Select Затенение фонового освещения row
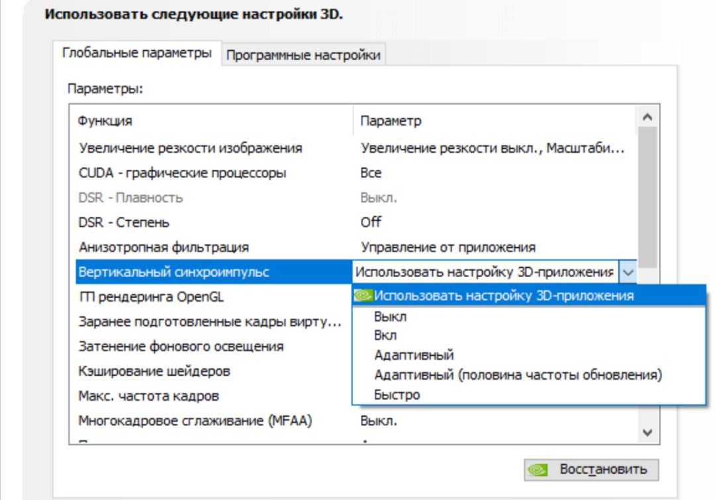 coord(215,347)
